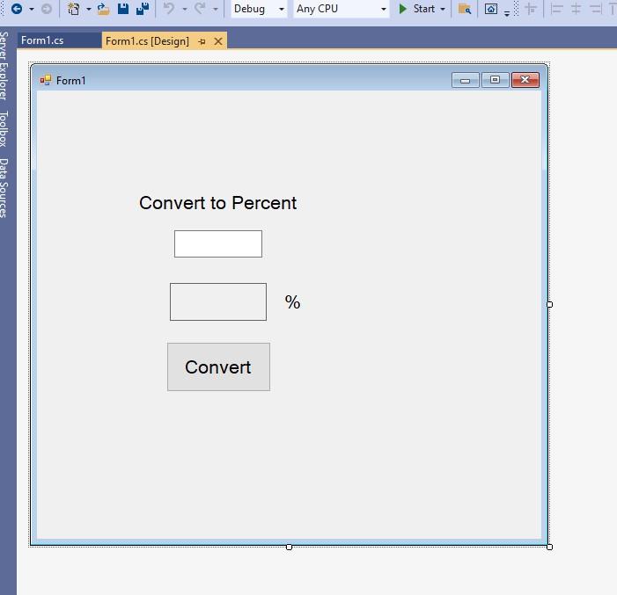617x595 pixels.
Task: Click the bottom-right corner form resize handle
Action: point(550,547)
